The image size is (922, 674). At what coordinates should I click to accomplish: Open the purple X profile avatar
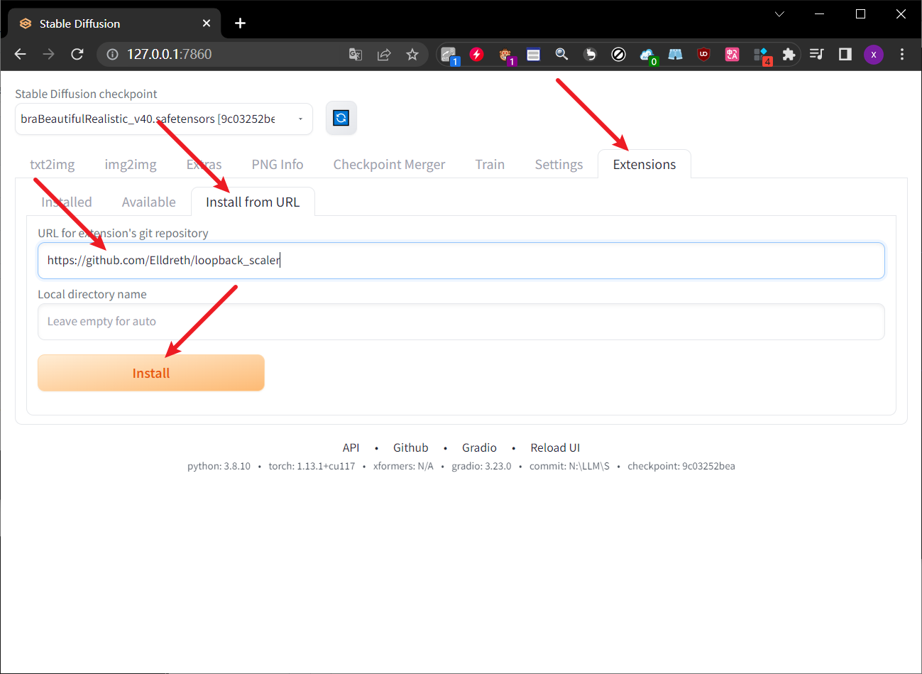click(x=874, y=54)
